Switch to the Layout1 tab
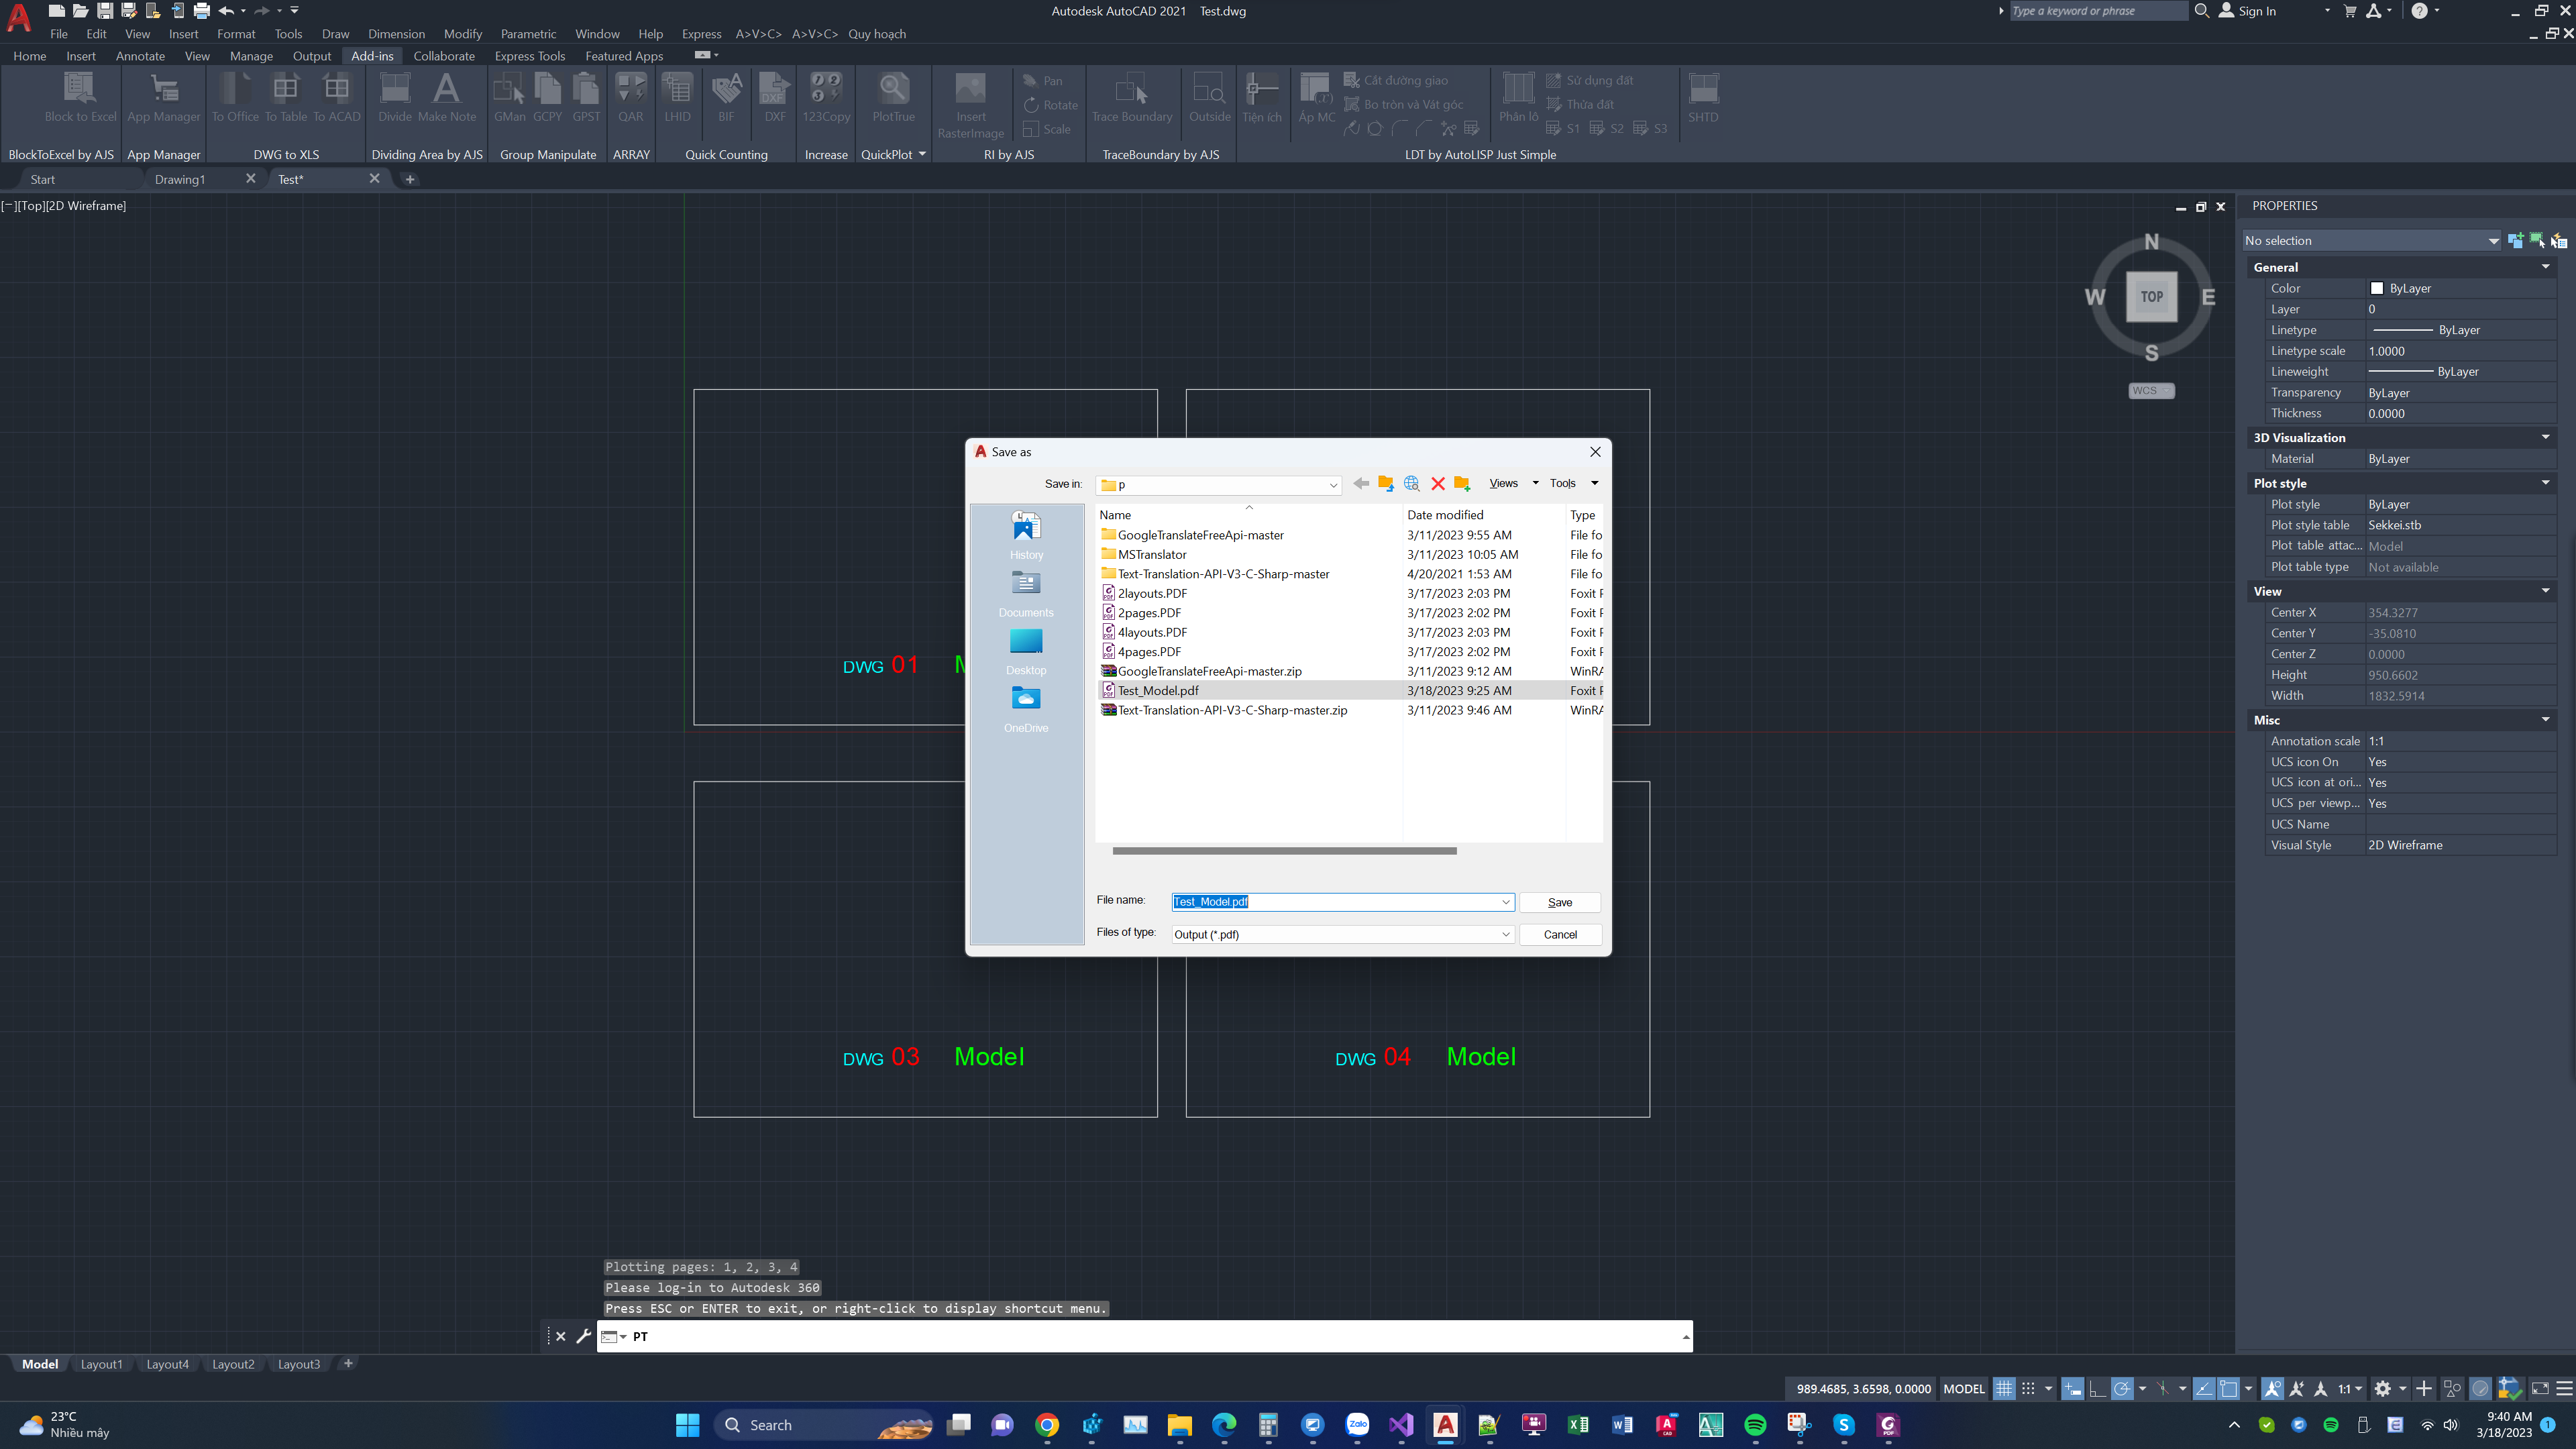The height and width of the screenshot is (1449, 2576). 101,1364
